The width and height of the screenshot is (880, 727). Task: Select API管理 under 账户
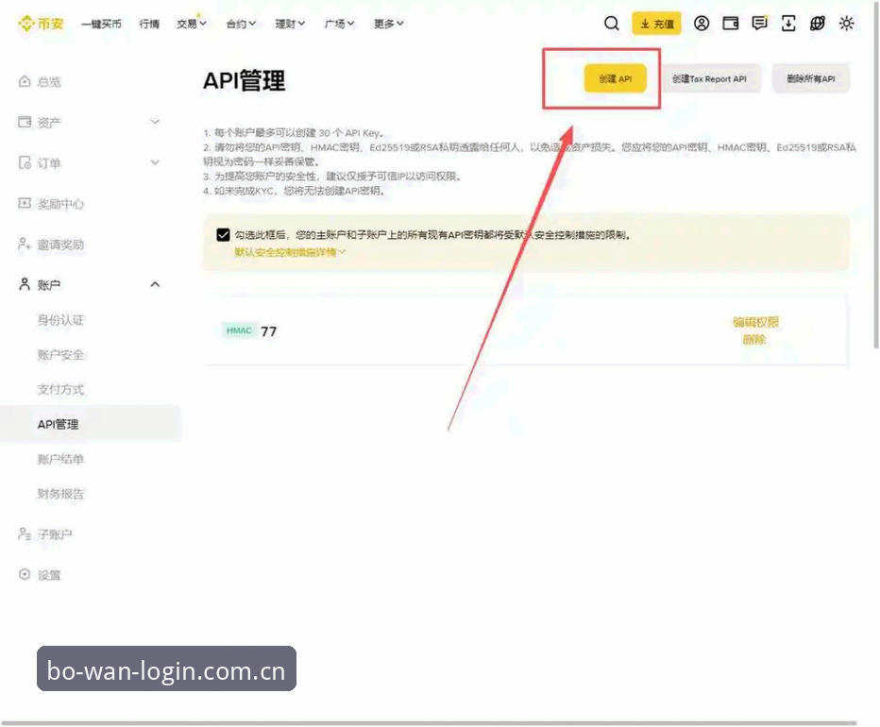click(90, 424)
